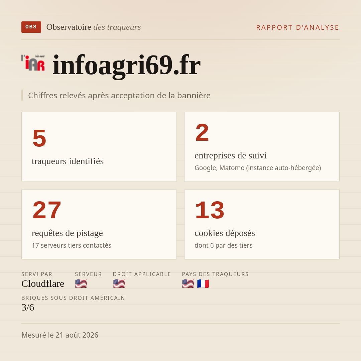
Task: Click the cookies déposés label
Action: [225, 233]
